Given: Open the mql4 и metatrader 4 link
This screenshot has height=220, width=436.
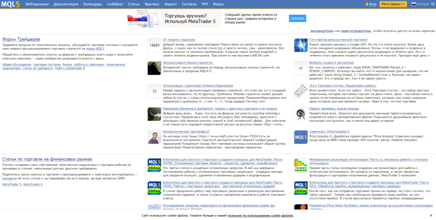Looking at the screenshot, I should pos(70,68).
